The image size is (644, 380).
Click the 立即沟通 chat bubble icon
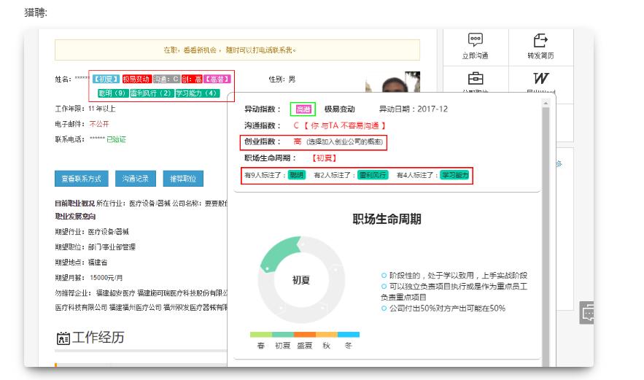475,40
